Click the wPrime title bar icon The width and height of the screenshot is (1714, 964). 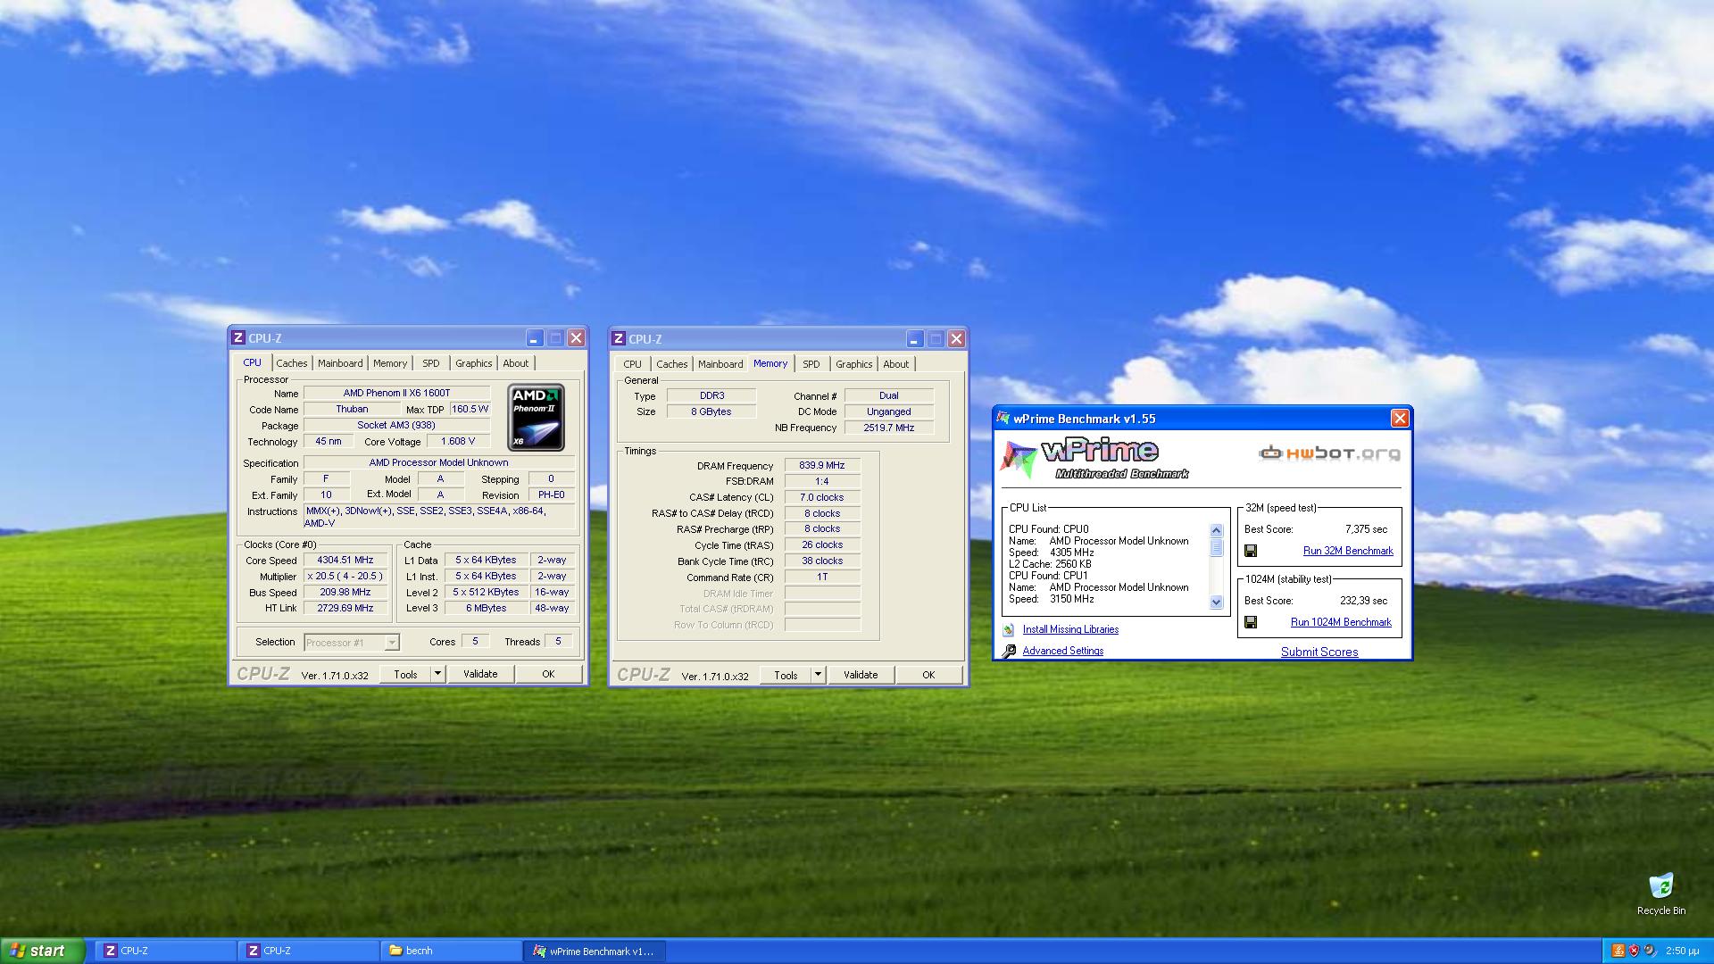[1003, 418]
